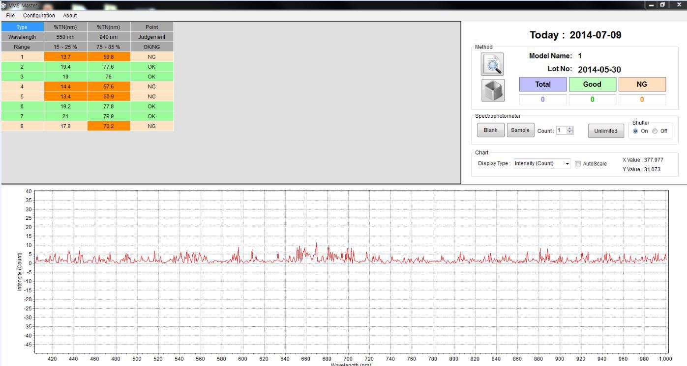Screen dimensions: 687x366
Task: Click the Blank button
Action: [490, 131]
